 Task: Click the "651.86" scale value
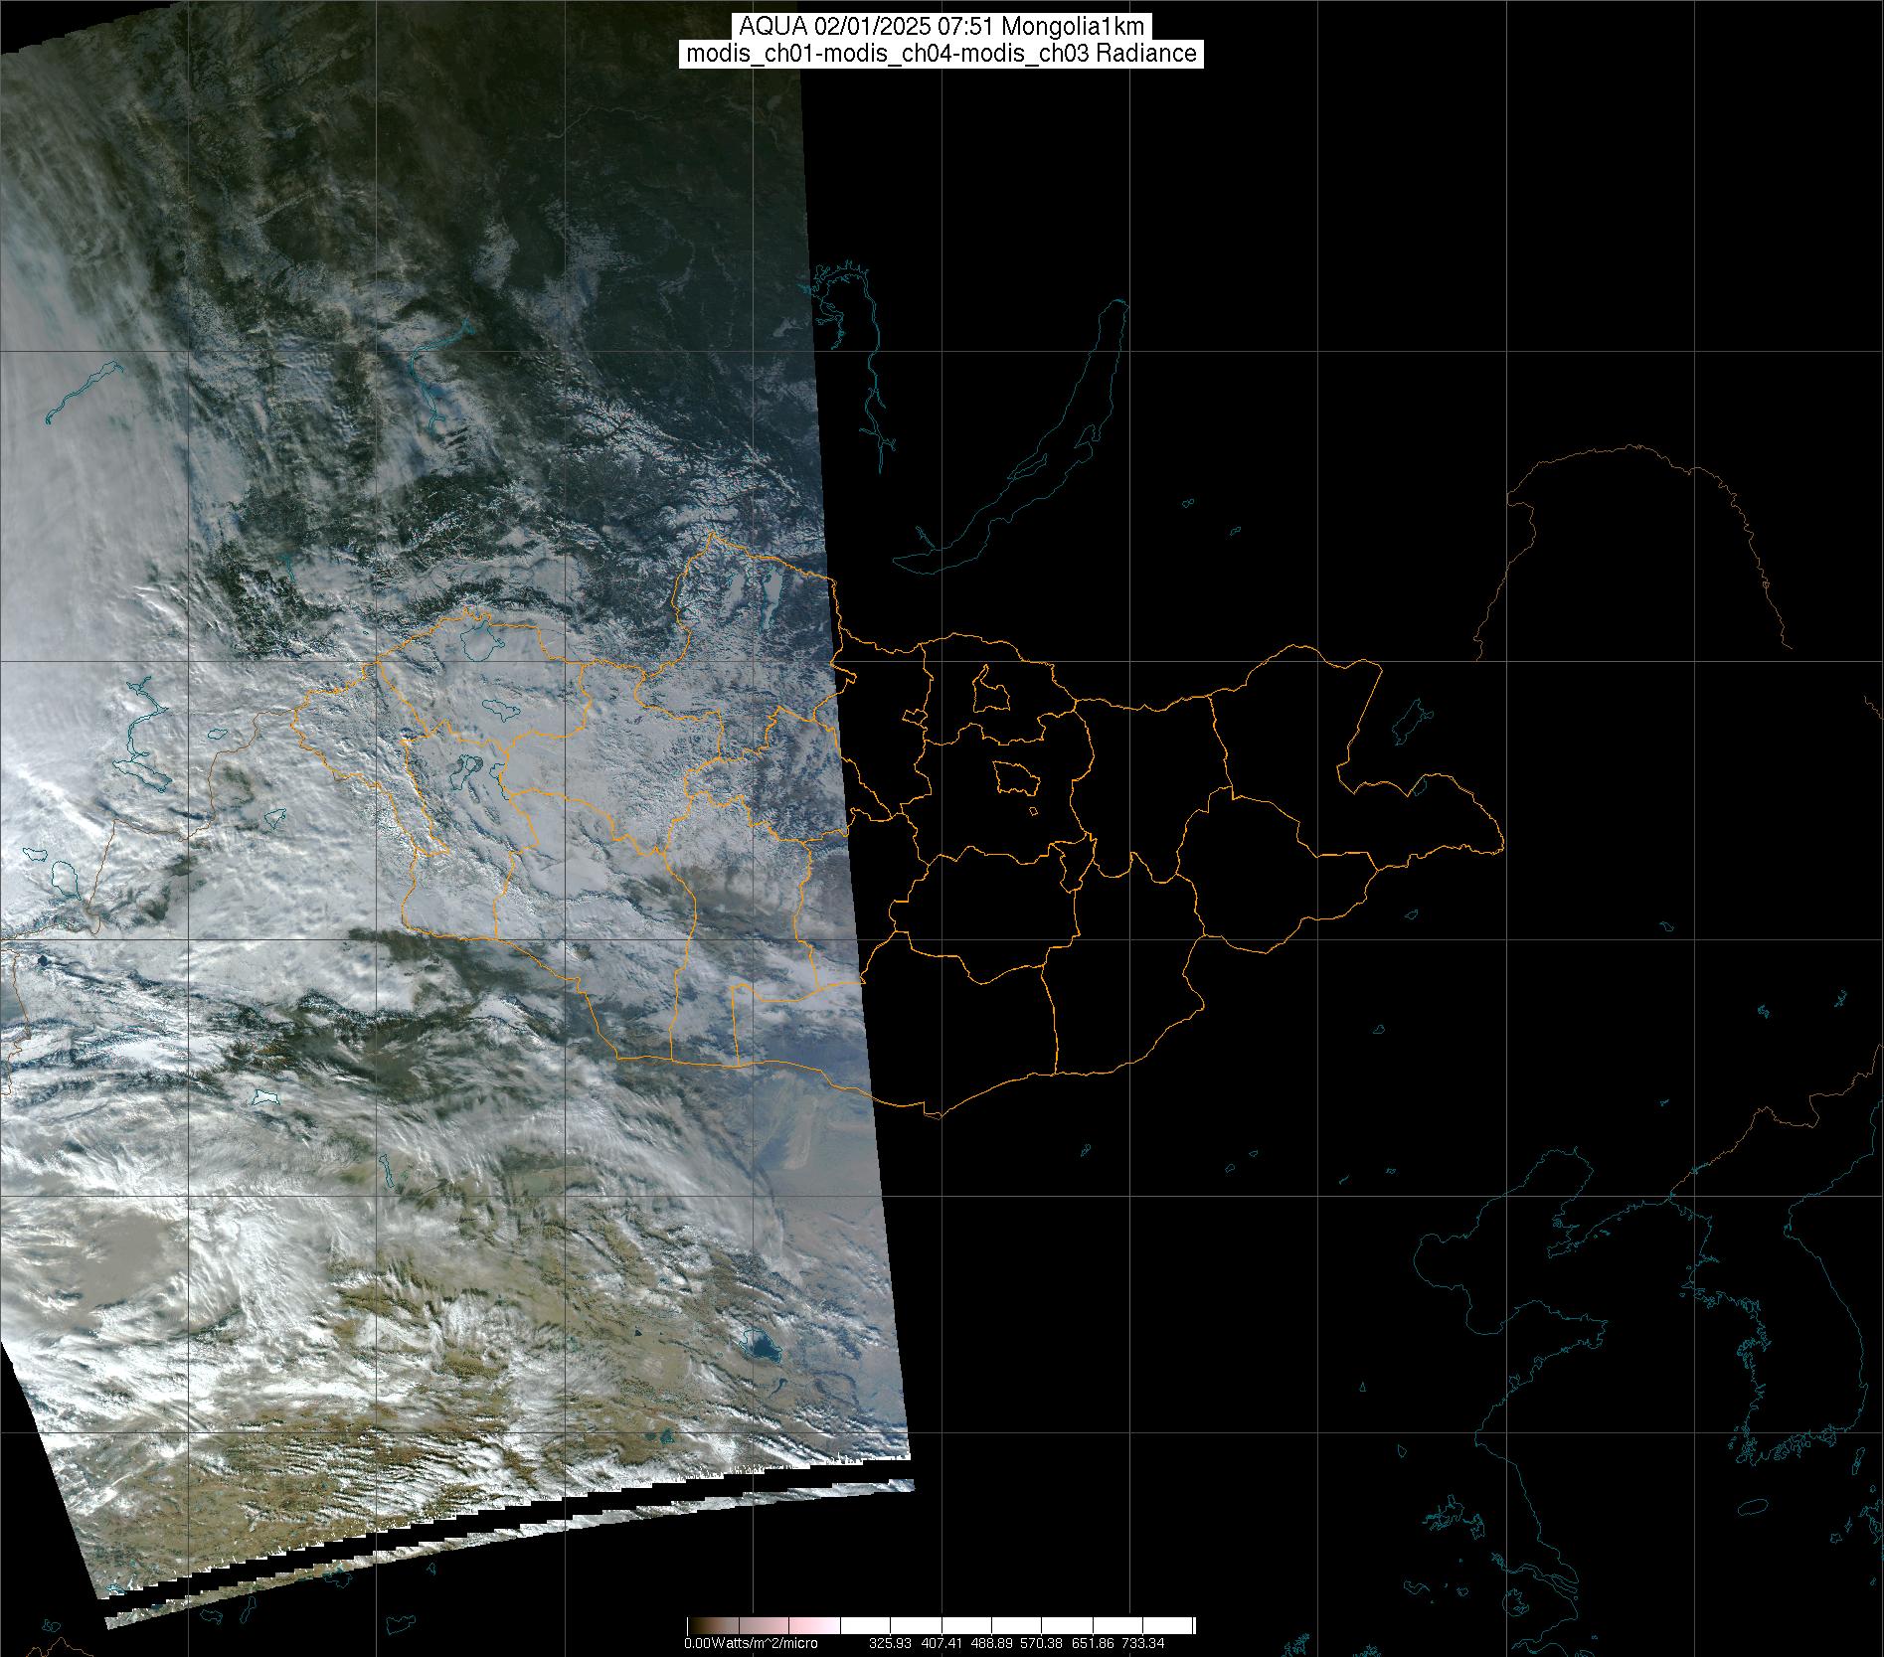(1094, 1643)
